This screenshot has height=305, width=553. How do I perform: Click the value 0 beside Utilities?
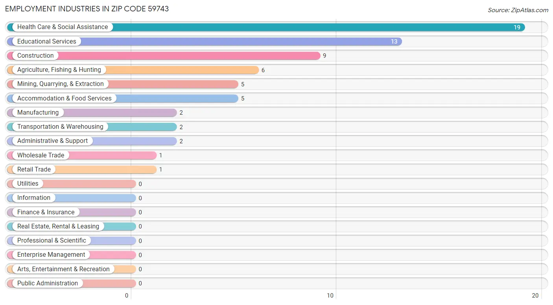coord(140,184)
